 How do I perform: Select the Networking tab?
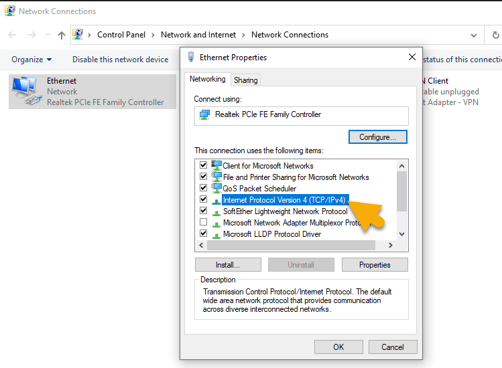207,79
